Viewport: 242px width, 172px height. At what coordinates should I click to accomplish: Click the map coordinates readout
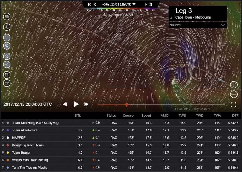tap(192, 109)
